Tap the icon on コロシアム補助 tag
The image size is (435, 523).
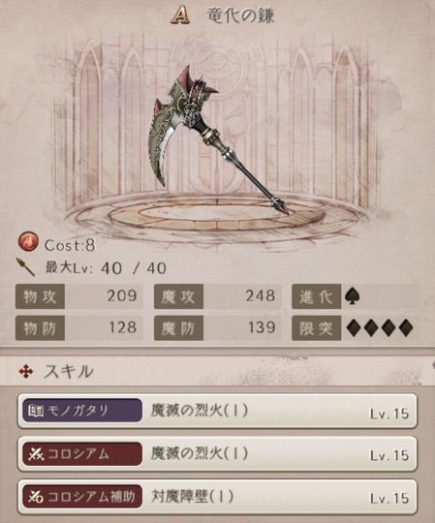point(36,497)
